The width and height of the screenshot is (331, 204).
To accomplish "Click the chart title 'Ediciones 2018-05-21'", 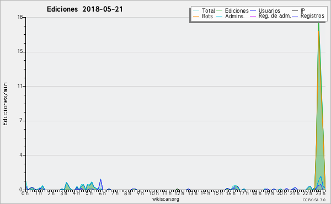I will coord(84,9).
